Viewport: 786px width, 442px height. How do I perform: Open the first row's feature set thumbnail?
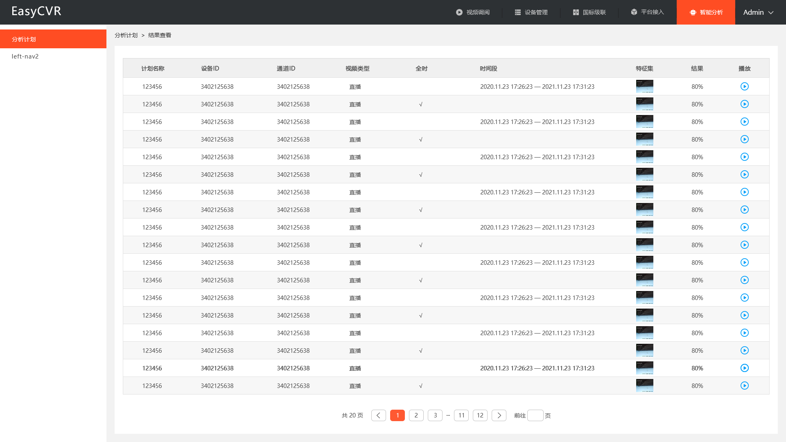pos(644,86)
